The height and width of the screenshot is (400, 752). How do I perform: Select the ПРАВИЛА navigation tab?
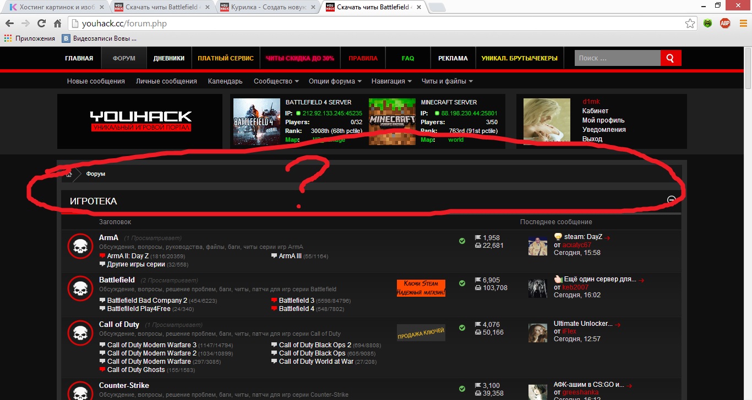(x=363, y=58)
